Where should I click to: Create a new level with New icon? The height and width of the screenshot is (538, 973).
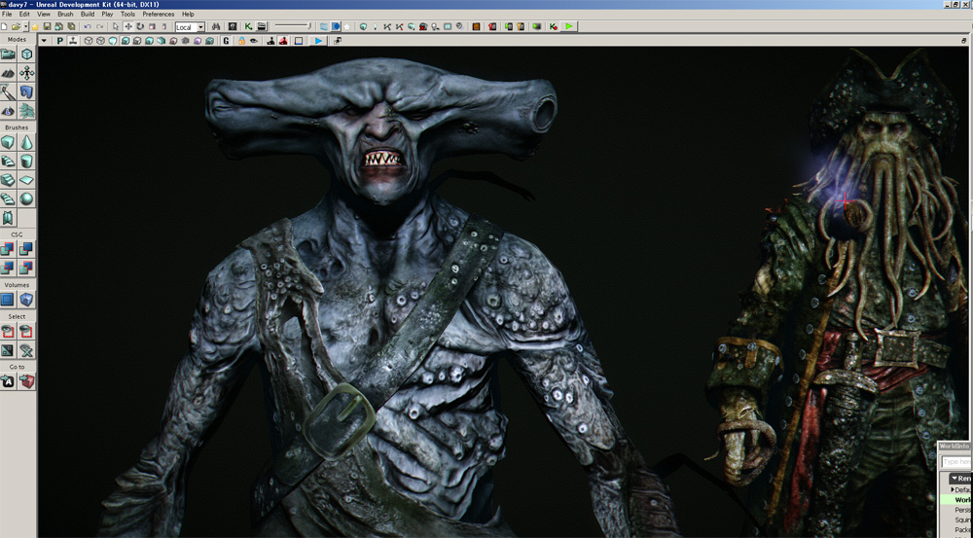tap(5, 26)
